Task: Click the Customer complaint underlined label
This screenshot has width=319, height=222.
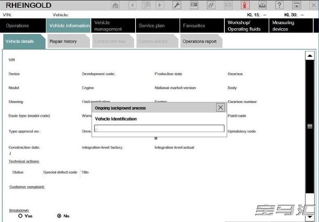Action: [27, 187]
